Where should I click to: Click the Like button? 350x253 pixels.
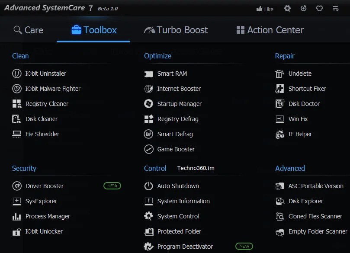265,9
